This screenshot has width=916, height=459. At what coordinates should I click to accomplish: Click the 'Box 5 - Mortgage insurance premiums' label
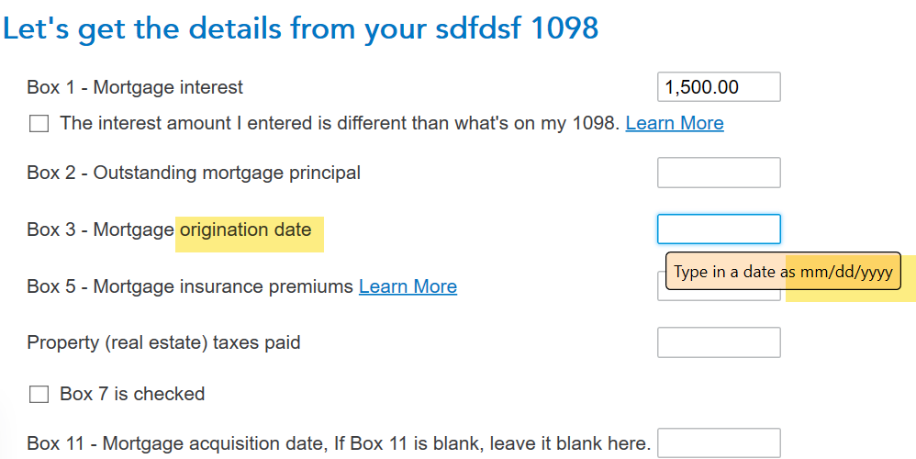(x=190, y=286)
